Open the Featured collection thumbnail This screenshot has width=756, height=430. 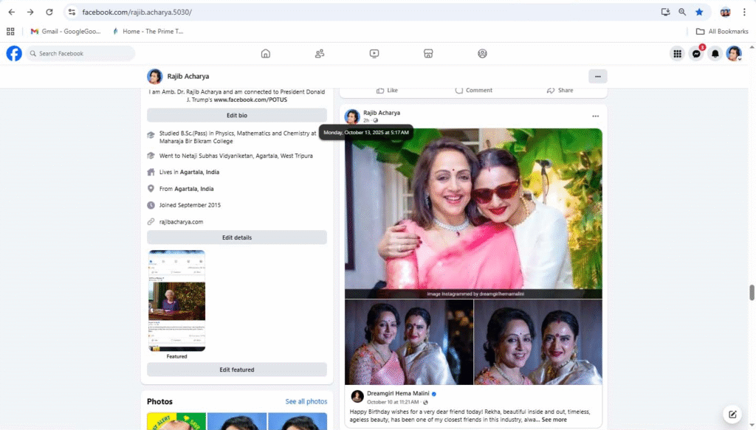tap(177, 301)
